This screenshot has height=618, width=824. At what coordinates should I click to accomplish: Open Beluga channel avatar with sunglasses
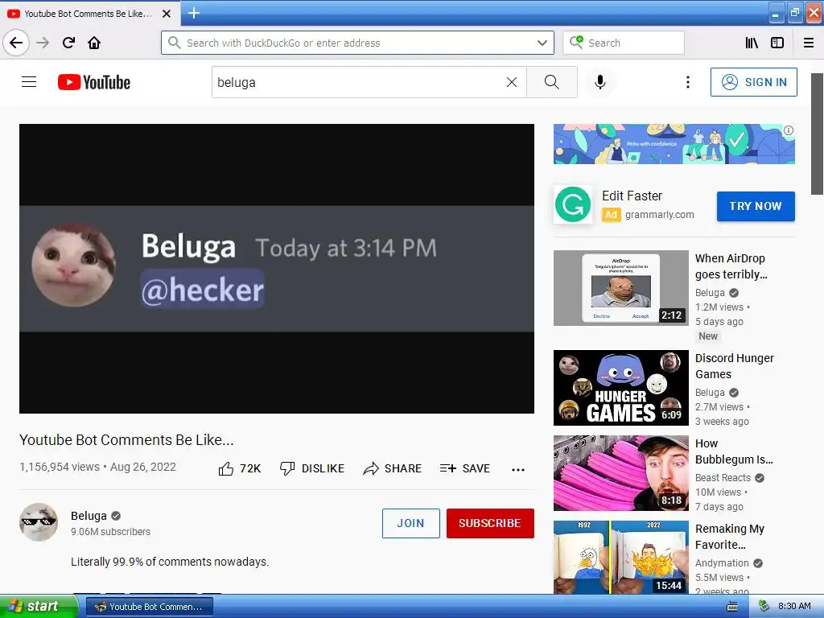39,522
